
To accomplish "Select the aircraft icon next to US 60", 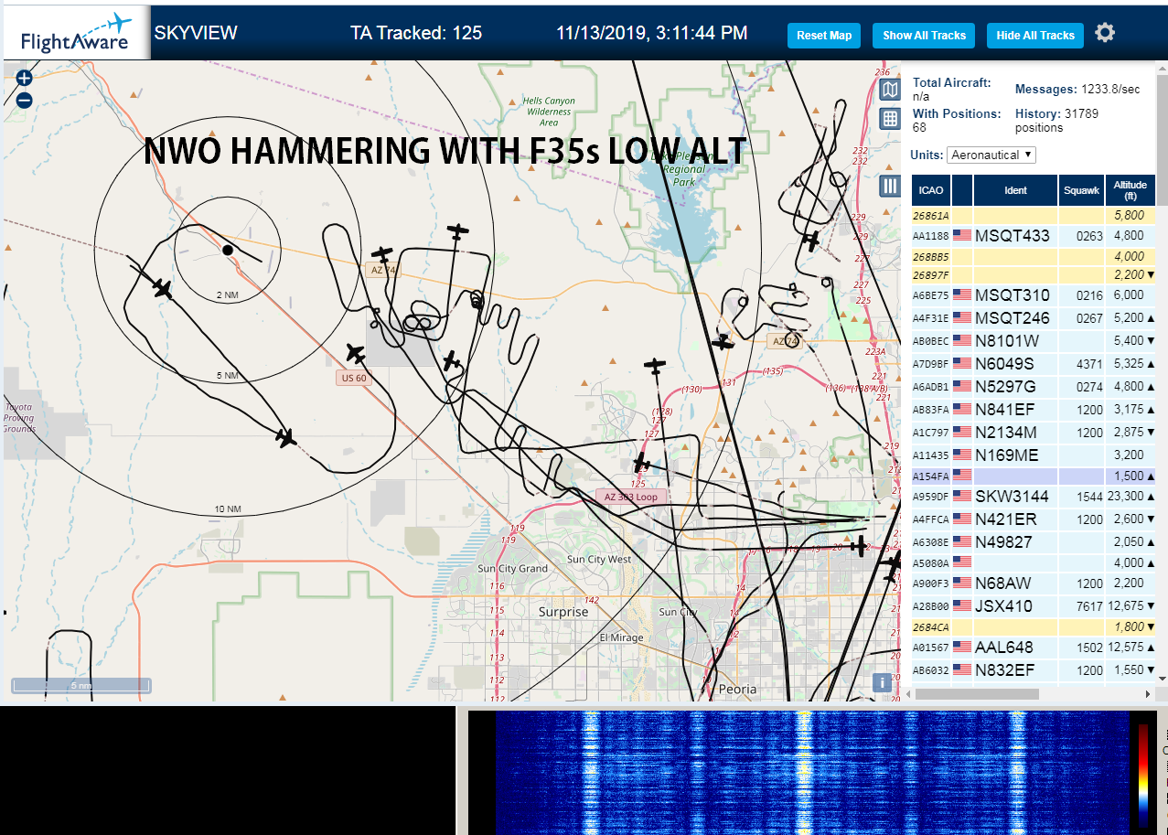I will tap(356, 352).
